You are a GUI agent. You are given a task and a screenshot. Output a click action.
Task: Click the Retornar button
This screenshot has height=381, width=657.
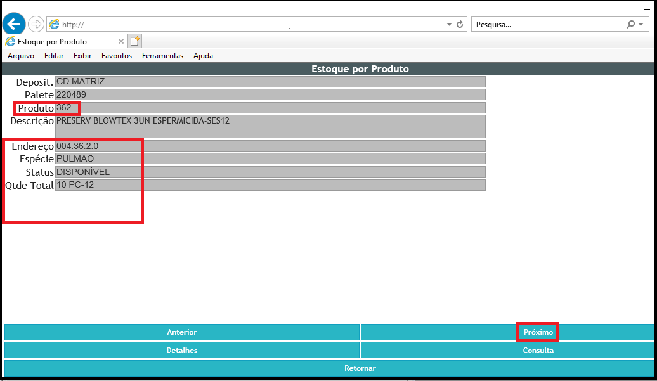point(329,368)
